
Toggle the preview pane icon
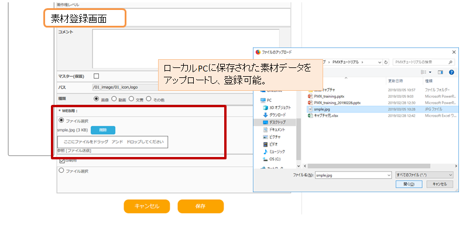coord(440,72)
